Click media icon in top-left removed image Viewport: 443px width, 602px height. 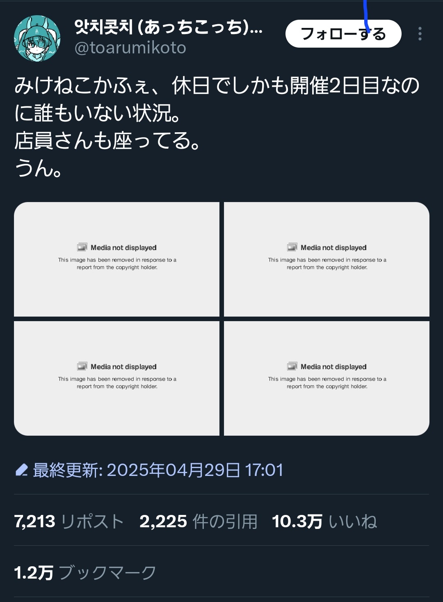[x=82, y=247]
